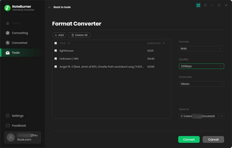Click the 02:56 duration value

coord(151,67)
